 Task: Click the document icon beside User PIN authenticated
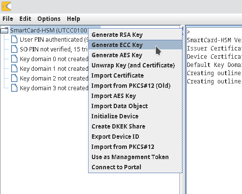click(x=14, y=40)
